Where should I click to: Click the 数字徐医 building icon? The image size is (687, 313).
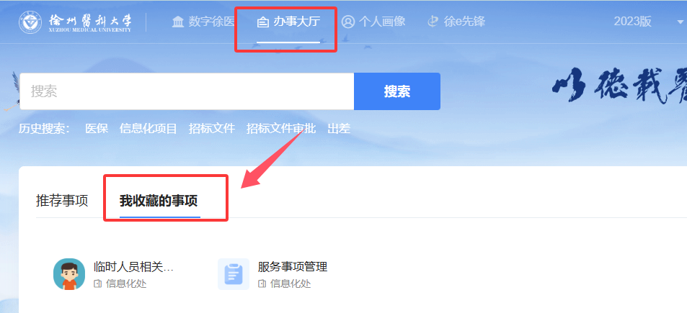[x=178, y=22]
